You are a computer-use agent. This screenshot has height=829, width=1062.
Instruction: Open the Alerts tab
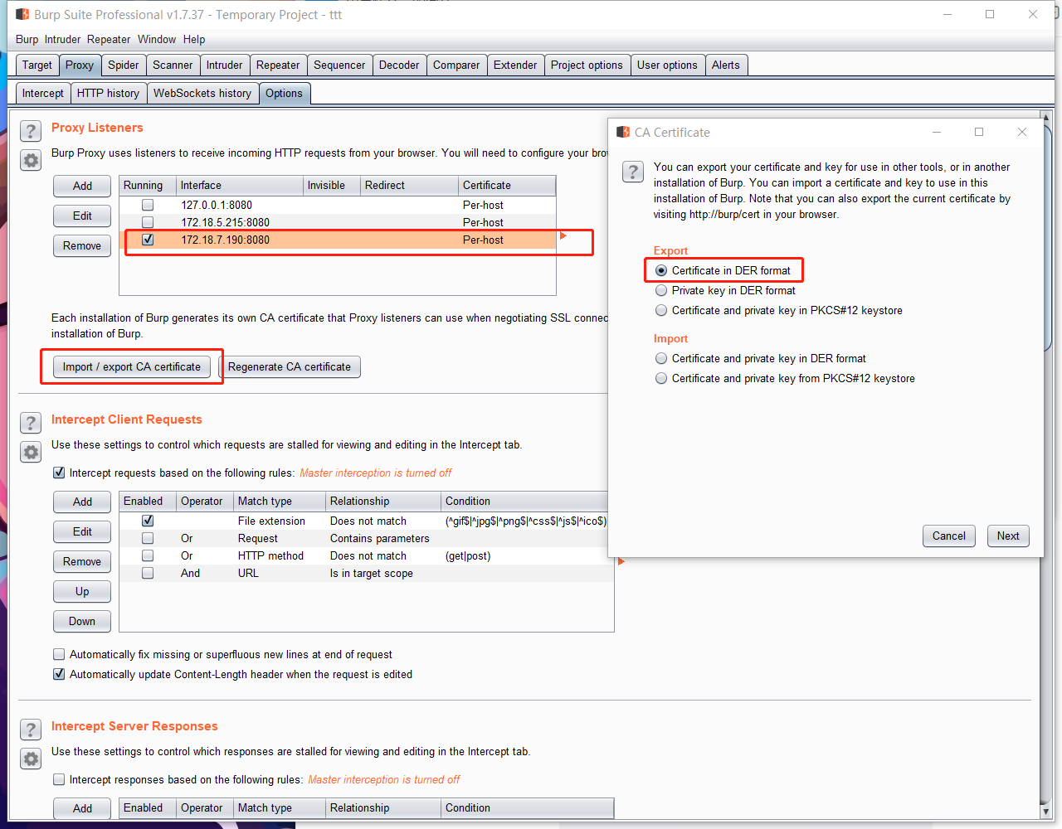pos(726,65)
